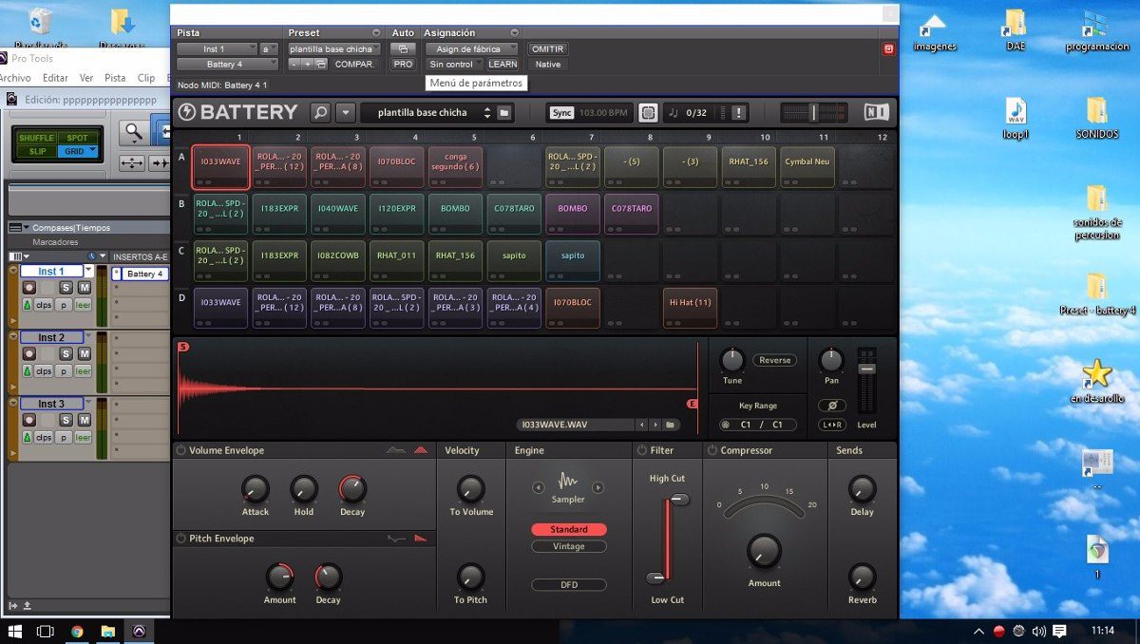Click the exclamation panic button
The height and width of the screenshot is (644, 1140).
(x=739, y=112)
